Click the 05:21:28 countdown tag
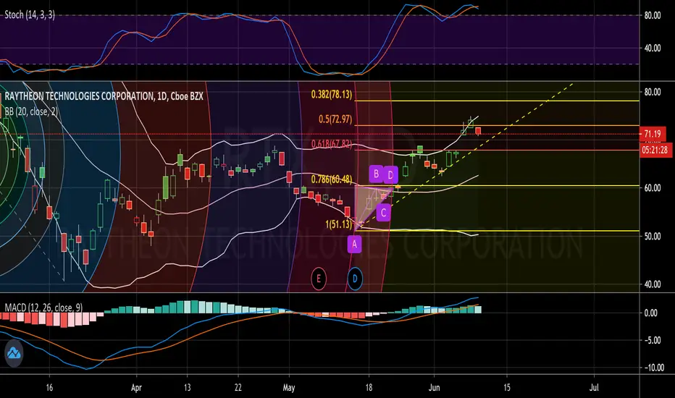The image size is (675, 398). point(655,150)
